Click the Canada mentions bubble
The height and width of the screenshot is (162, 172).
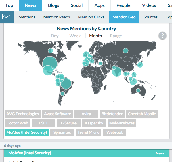[x=50, y=51]
